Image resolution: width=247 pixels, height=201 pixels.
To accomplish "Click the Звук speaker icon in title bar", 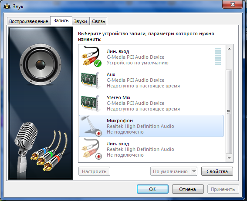I will click(7, 7).
